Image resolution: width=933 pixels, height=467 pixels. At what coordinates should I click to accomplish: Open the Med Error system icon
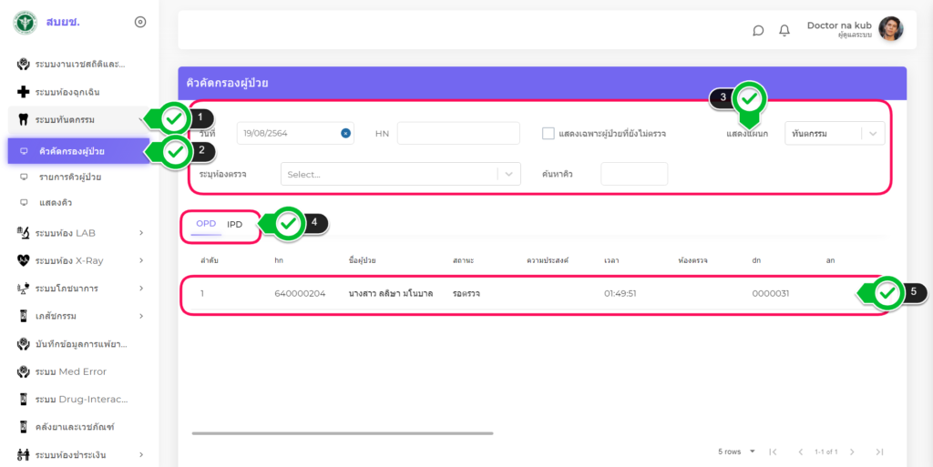click(x=24, y=371)
